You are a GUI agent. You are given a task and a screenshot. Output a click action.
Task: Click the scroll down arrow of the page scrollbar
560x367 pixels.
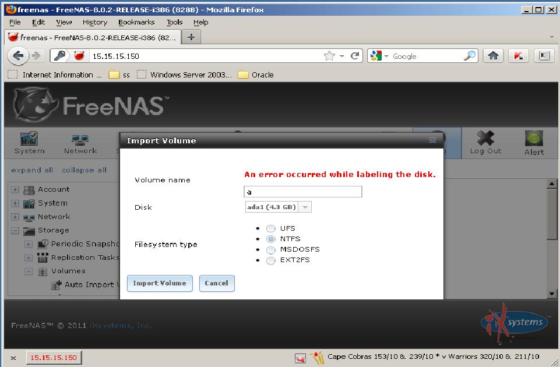point(552,294)
